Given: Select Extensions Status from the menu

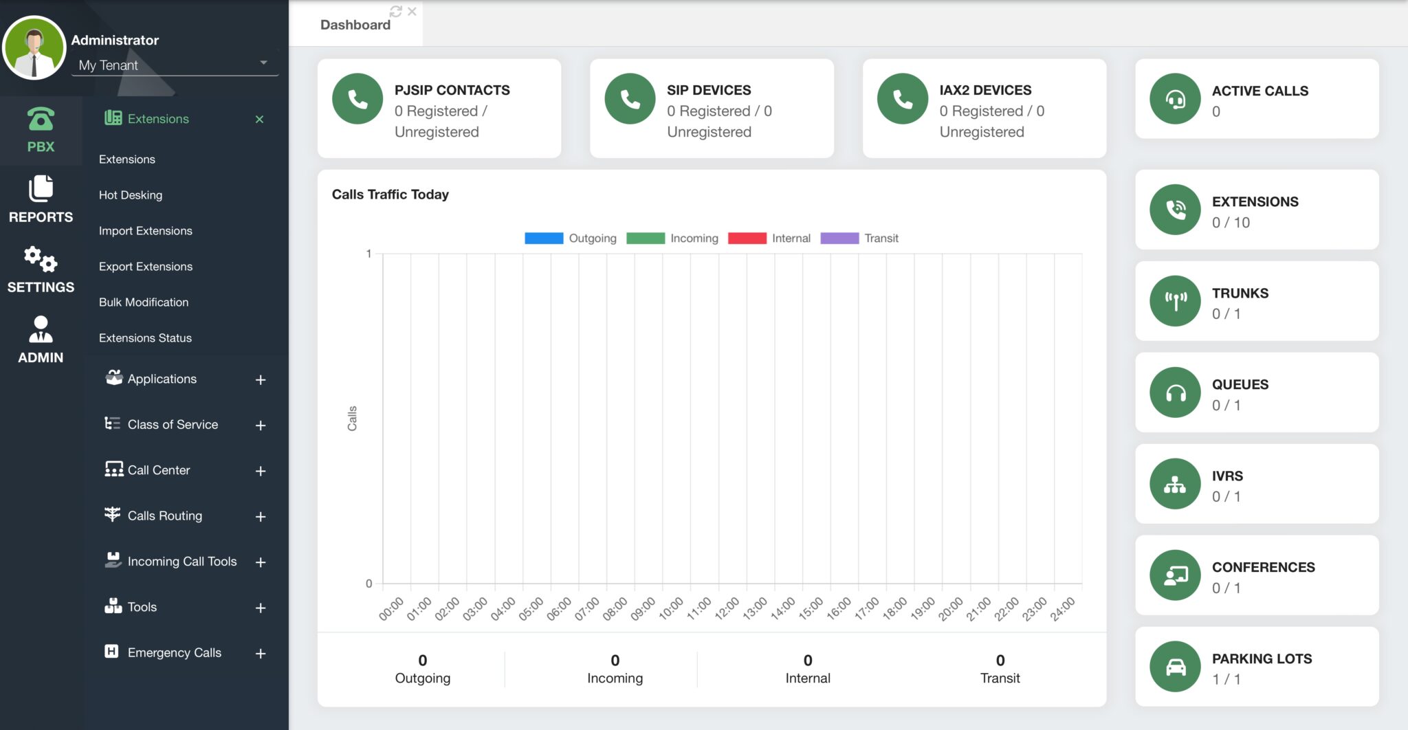Looking at the screenshot, I should pyautogui.click(x=145, y=338).
